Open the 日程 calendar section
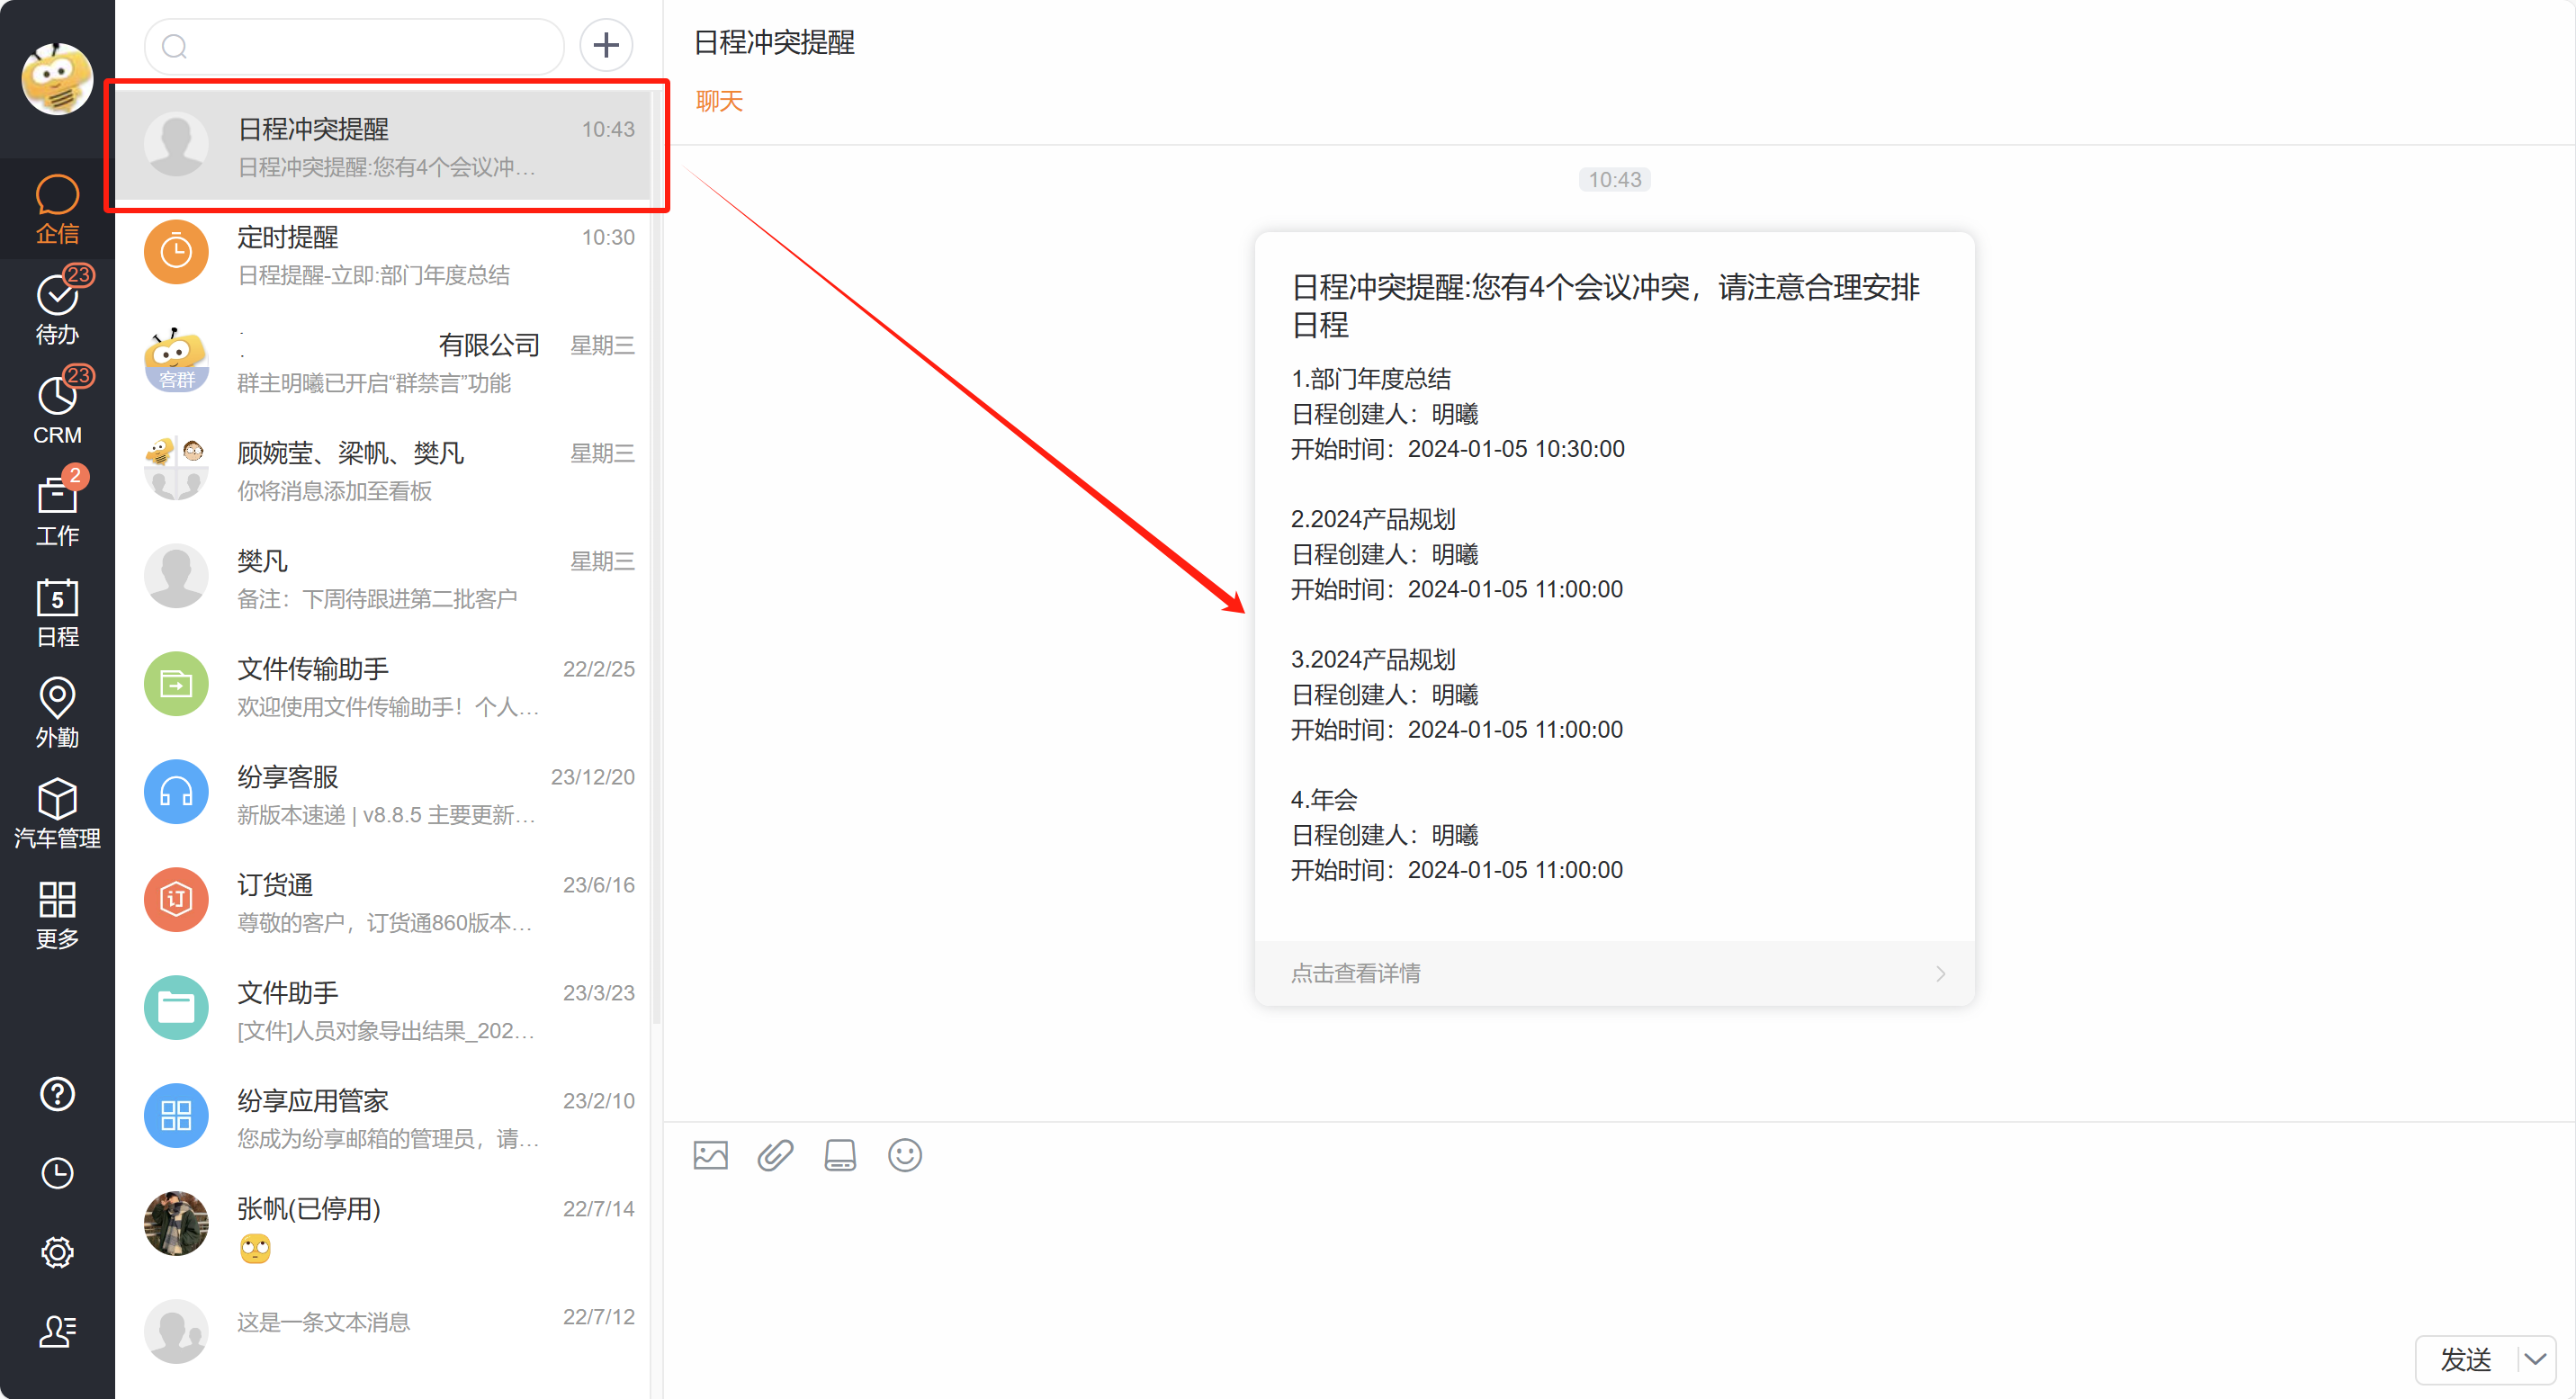Image resolution: width=2576 pixels, height=1399 pixels. pos(57,612)
